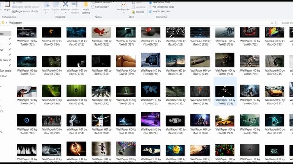Open Historial in the ribbon
The width and height of the screenshot is (293, 164).
[x=138, y=12]
